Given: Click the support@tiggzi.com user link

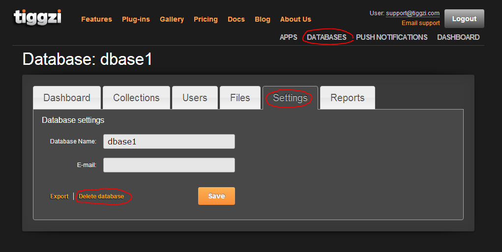Looking at the screenshot, I should point(413,13).
